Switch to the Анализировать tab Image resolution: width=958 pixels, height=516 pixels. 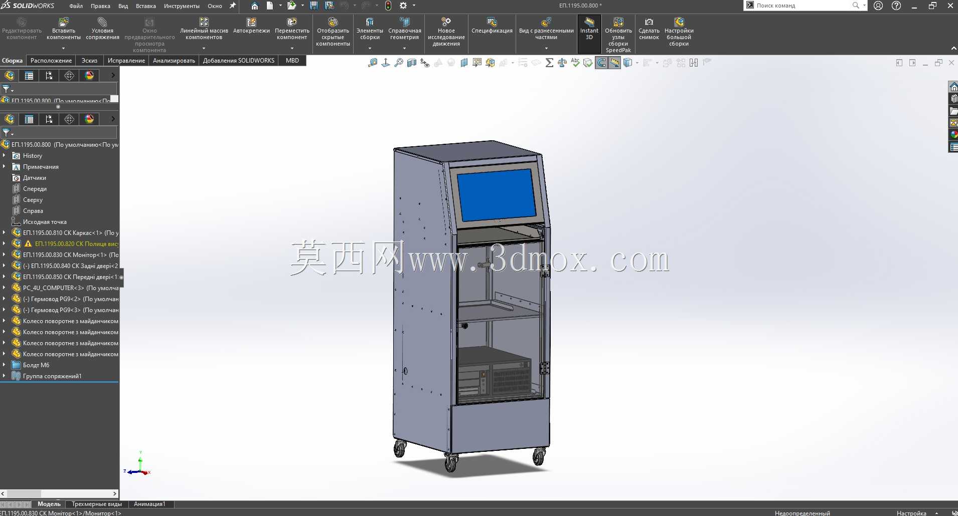coord(174,61)
